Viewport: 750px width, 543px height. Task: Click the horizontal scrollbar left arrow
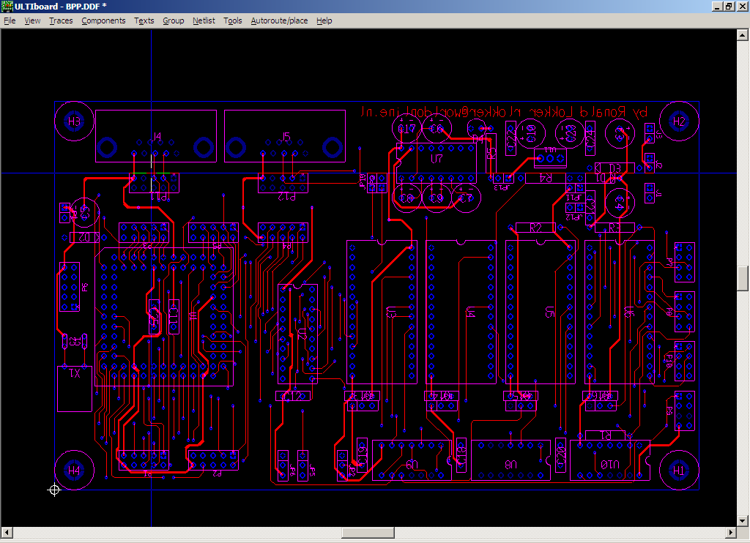[x=7, y=532]
